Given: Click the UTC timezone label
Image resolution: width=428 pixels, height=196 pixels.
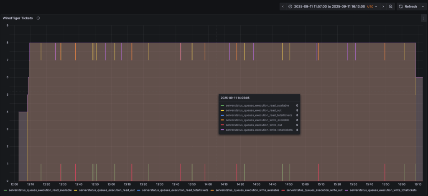Looking at the screenshot, I should (x=370, y=7).
